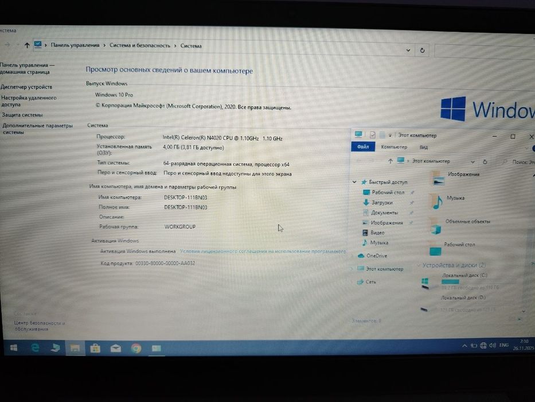Screen dimensions: 535x402
Task: Open quick access toolbar customize dropdown in Explorer
Action: click(390, 136)
